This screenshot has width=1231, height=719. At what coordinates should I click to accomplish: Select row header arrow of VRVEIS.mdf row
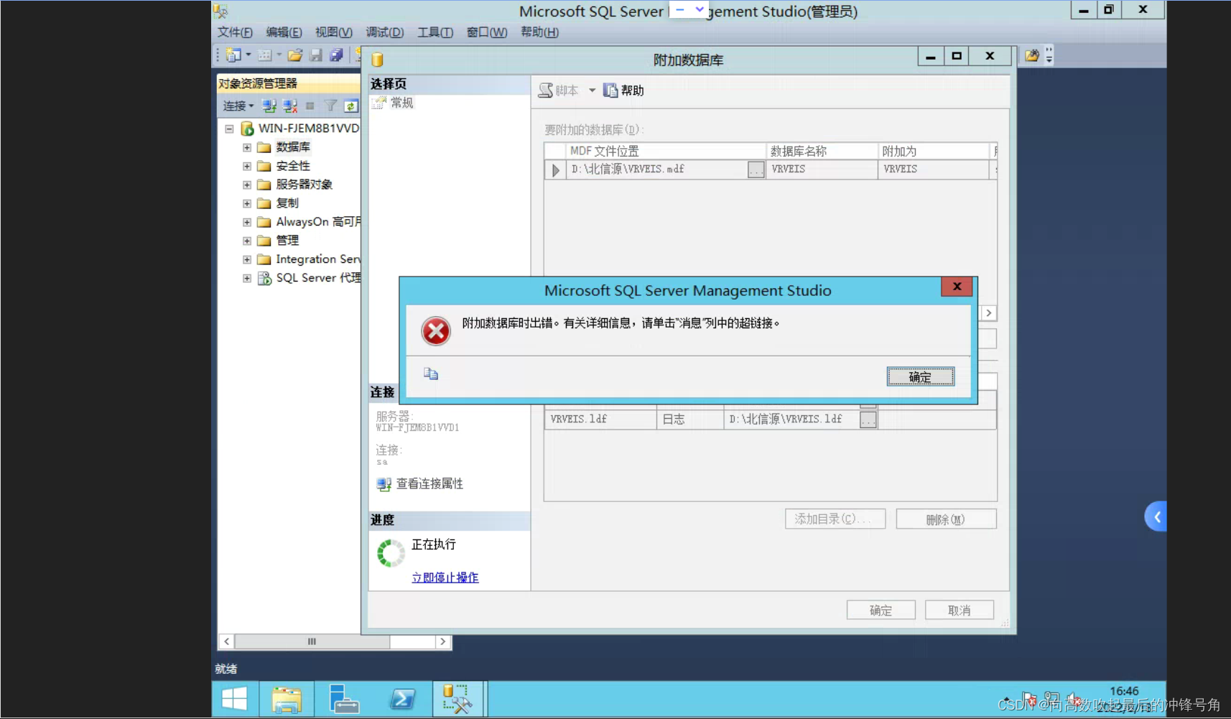click(555, 170)
